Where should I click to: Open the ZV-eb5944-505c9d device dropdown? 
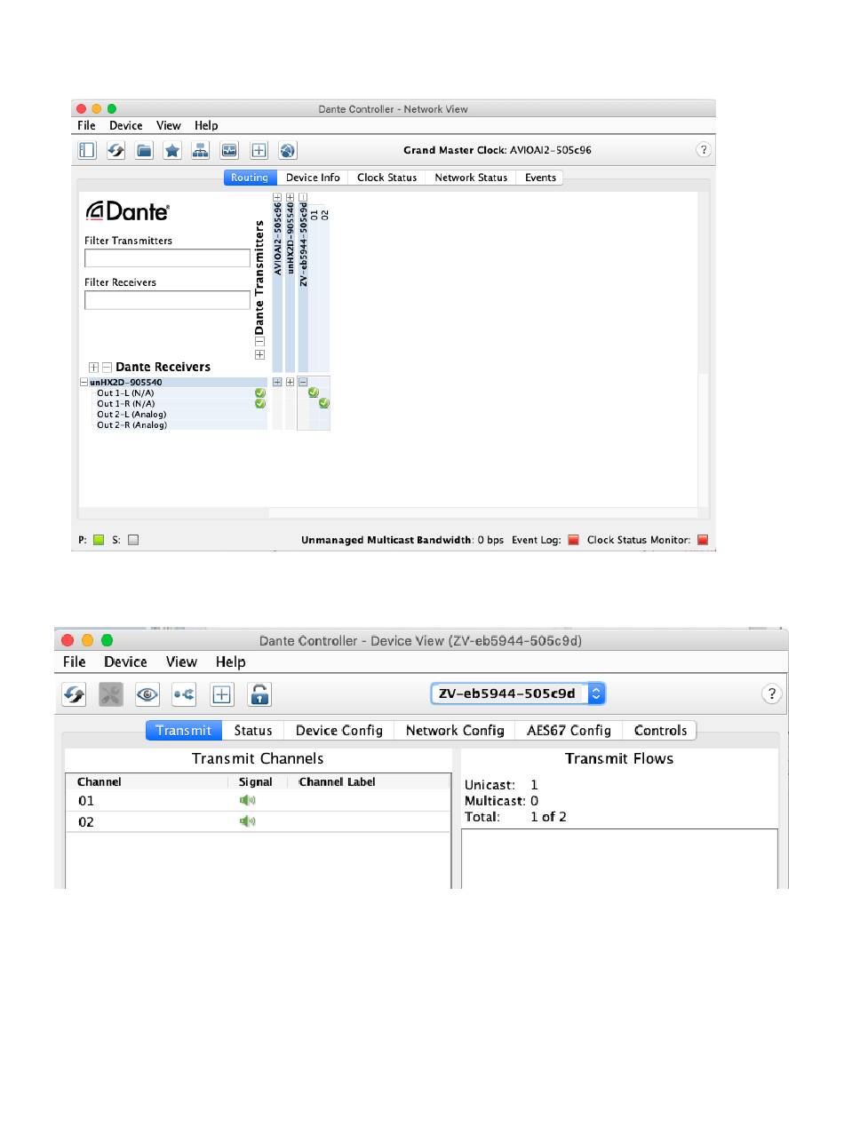pyautogui.click(x=518, y=693)
